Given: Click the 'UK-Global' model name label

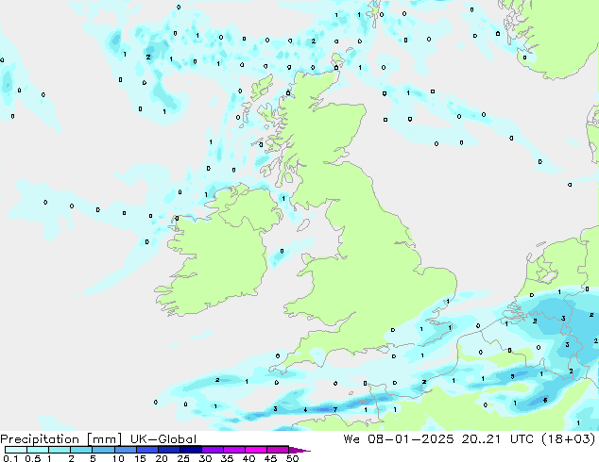Looking at the screenshot, I should click(x=163, y=439).
